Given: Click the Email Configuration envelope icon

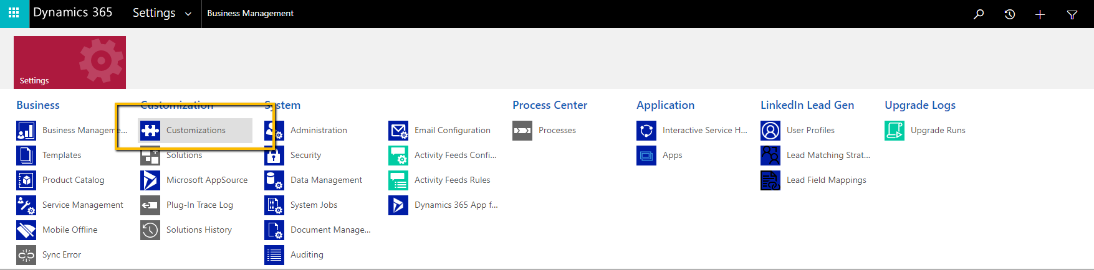Looking at the screenshot, I should pos(398,131).
